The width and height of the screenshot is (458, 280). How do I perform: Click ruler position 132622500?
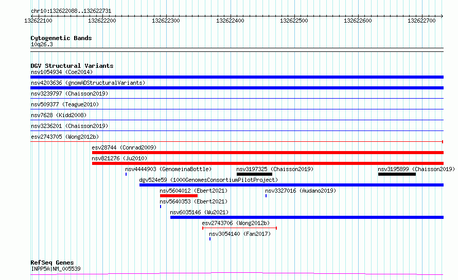294,21
